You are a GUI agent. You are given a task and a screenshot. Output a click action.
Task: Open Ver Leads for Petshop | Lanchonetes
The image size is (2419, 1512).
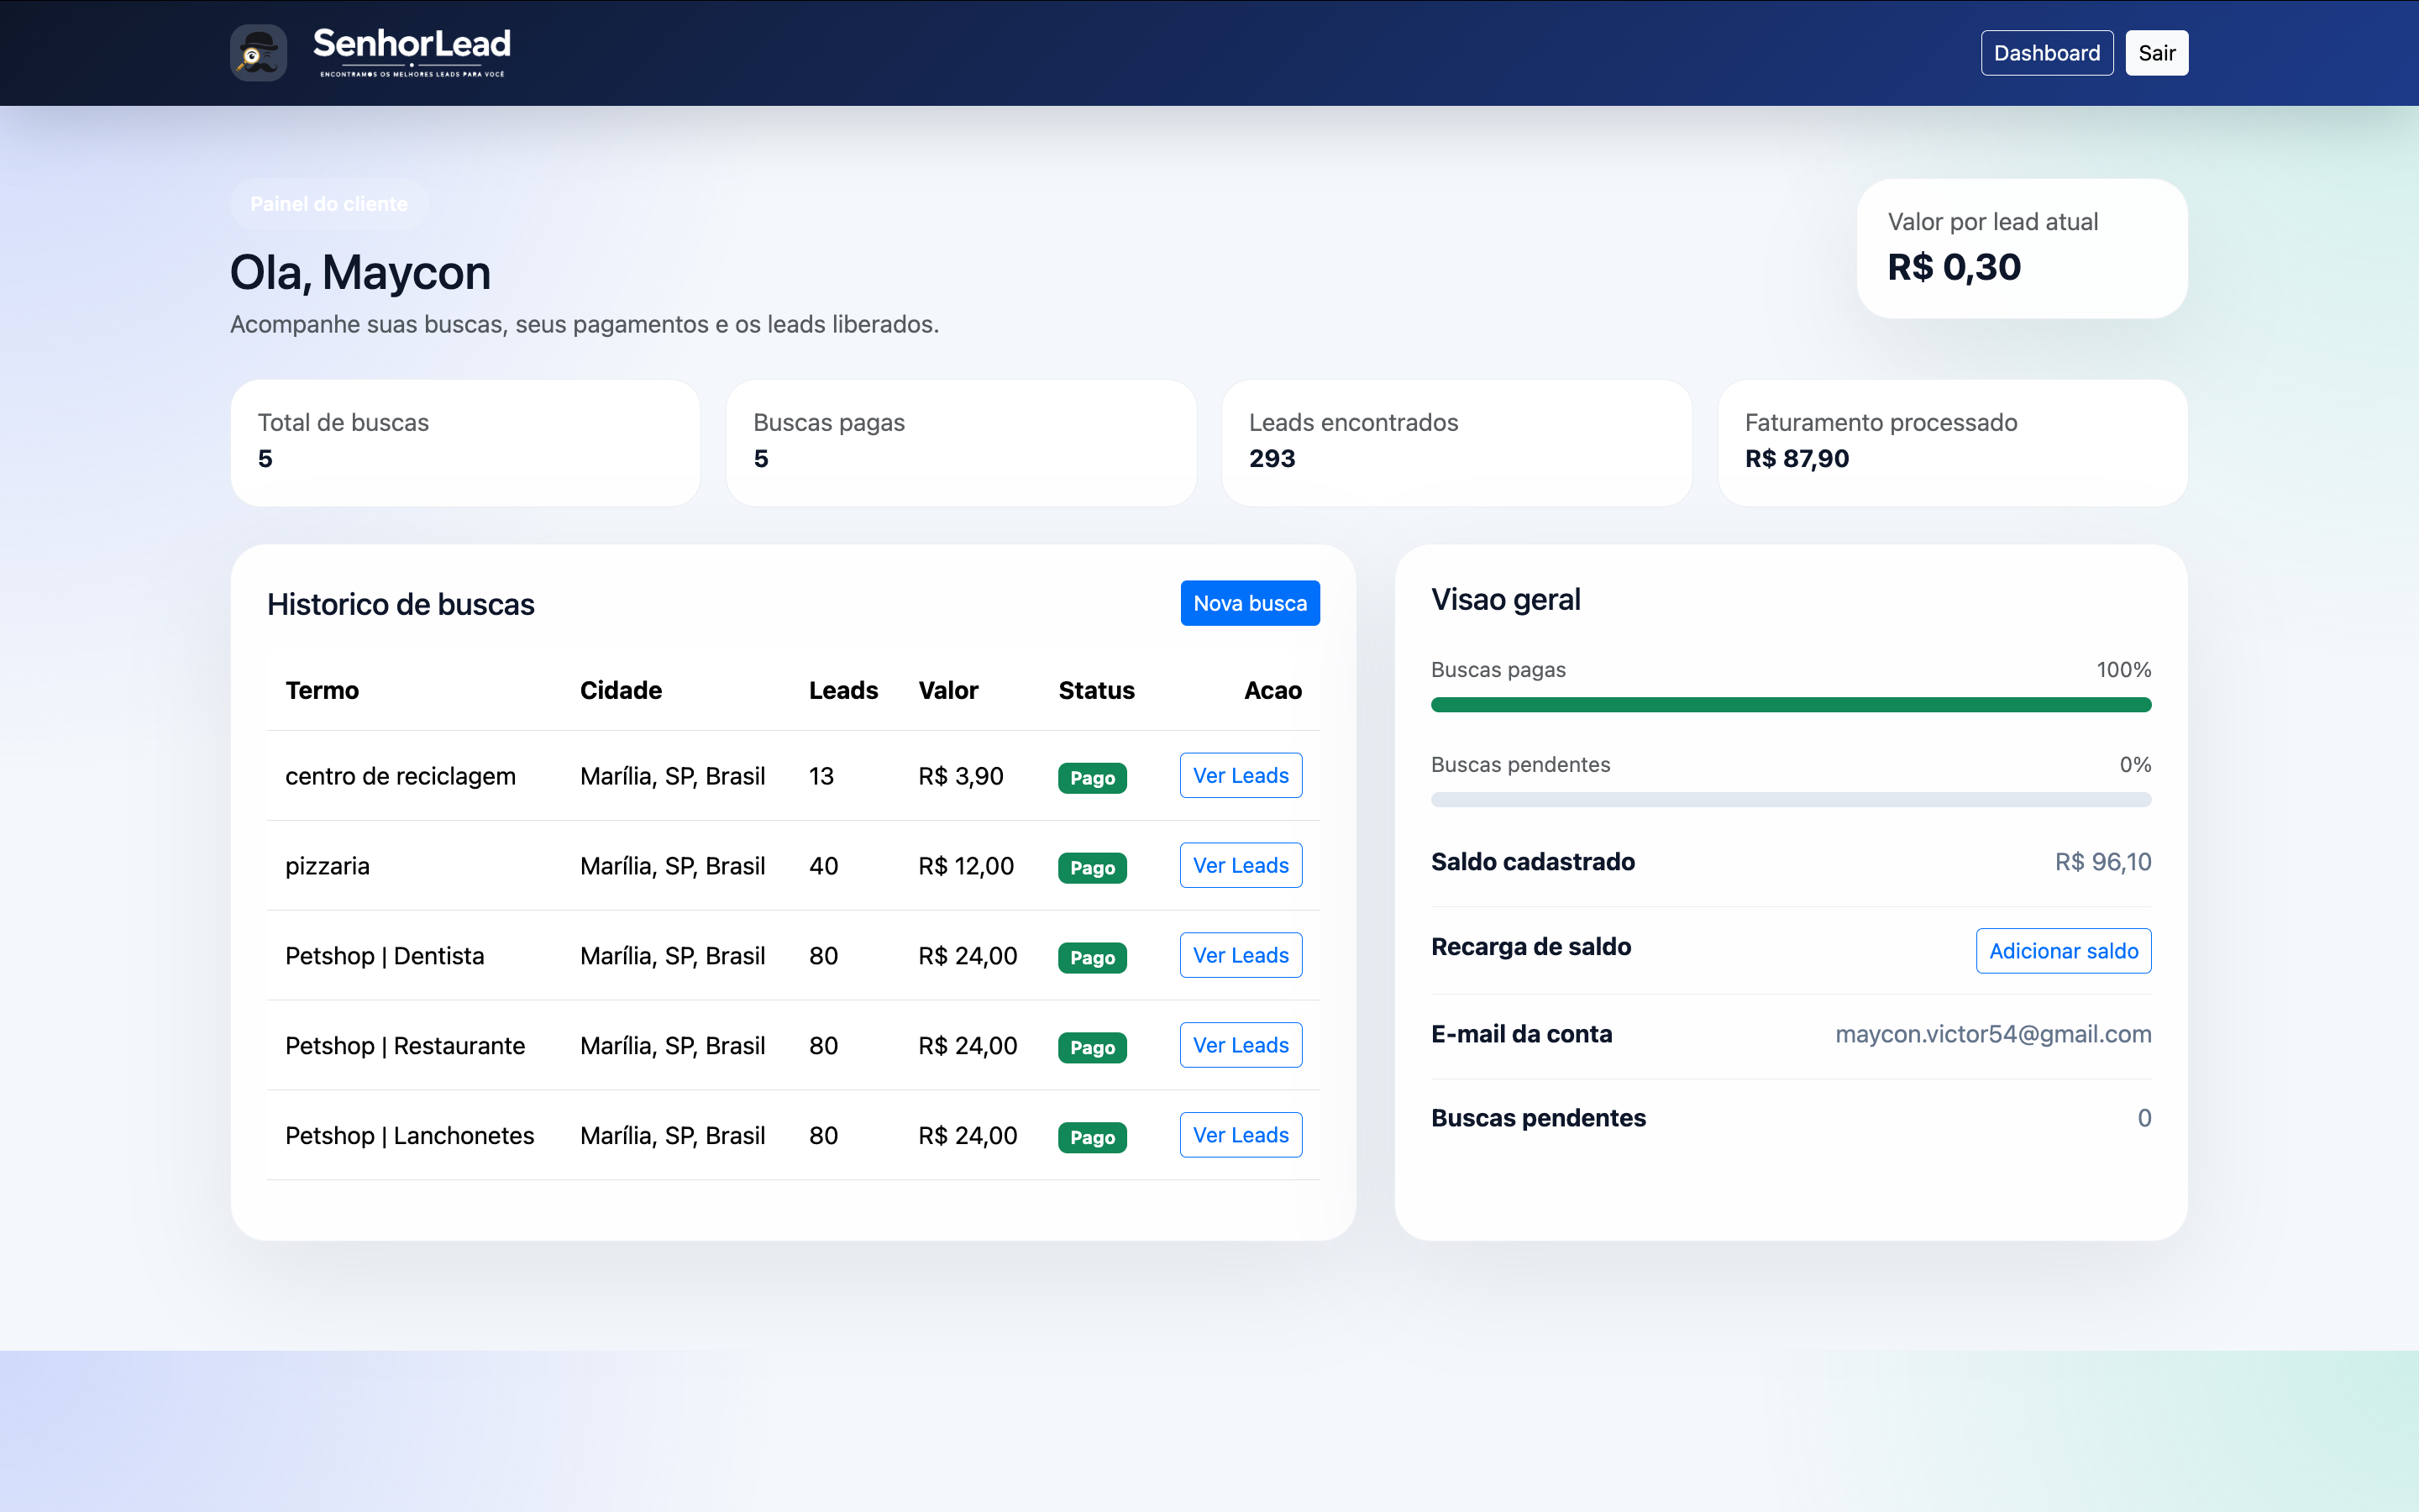(x=1241, y=1135)
